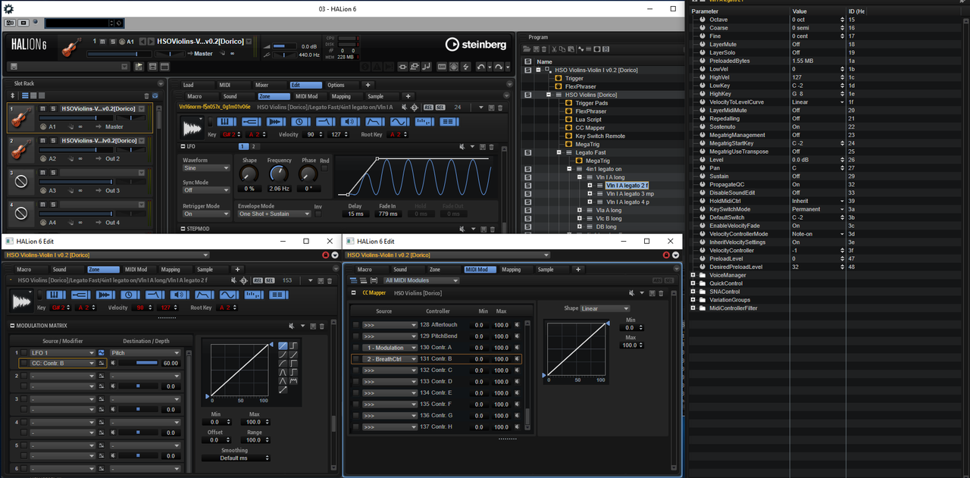Image resolution: width=970 pixels, height=478 pixels.
Task: Adjust the LFO Shape knob
Action: [249, 174]
